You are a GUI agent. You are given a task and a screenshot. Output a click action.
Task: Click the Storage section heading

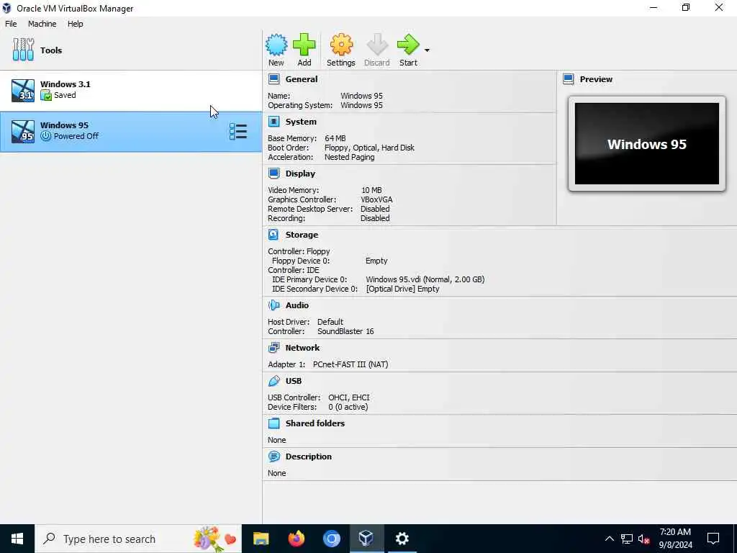click(302, 235)
